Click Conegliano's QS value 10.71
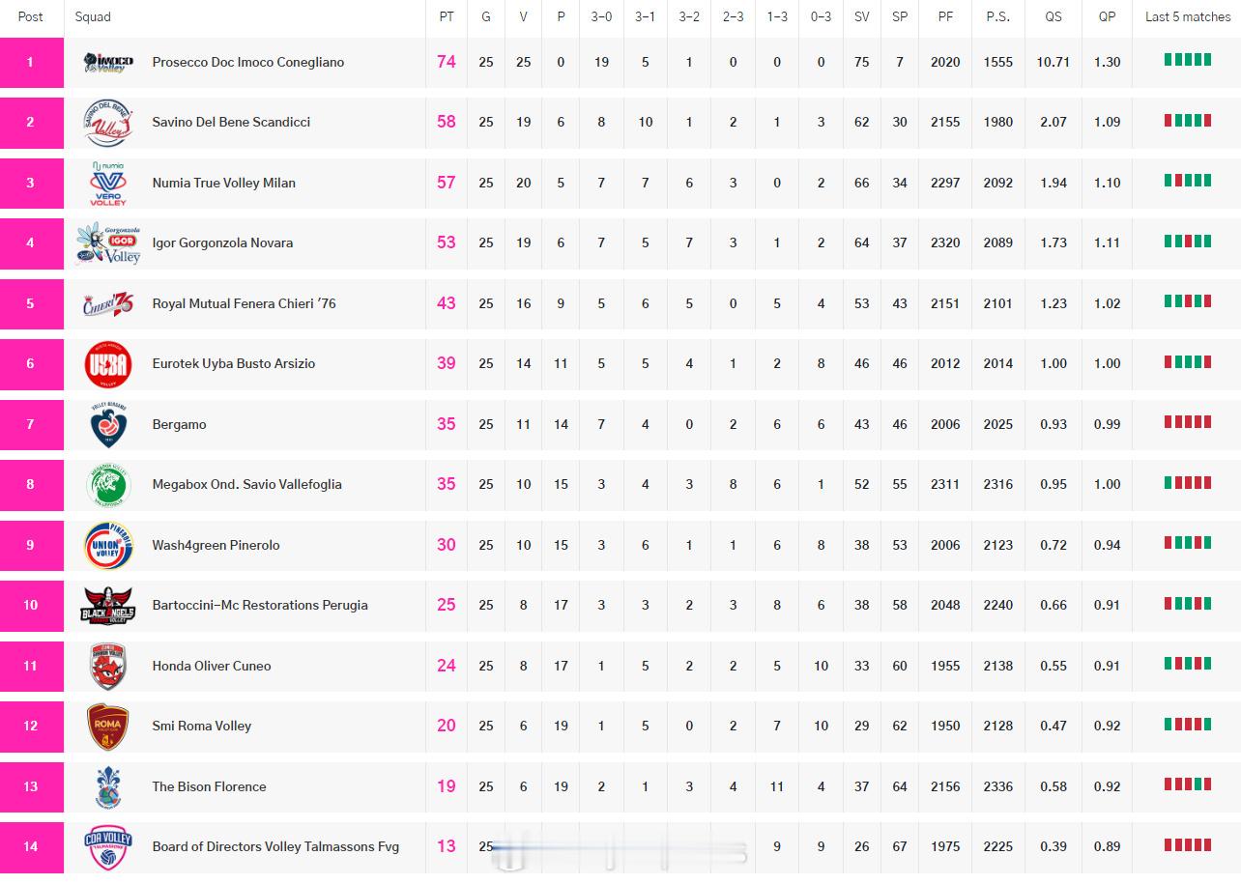 (x=1053, y=62)
